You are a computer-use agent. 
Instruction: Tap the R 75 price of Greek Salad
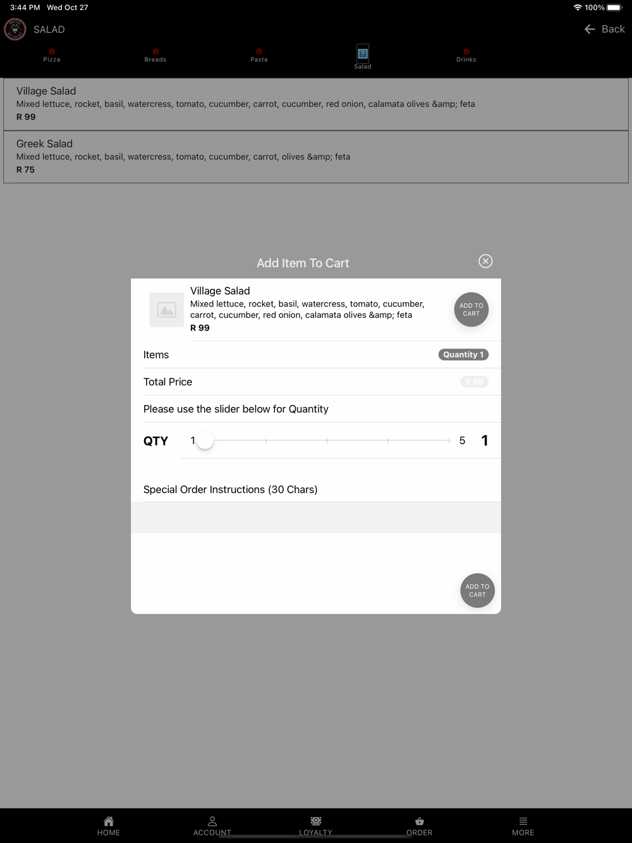pyautogui.click(x=25, y=169)
